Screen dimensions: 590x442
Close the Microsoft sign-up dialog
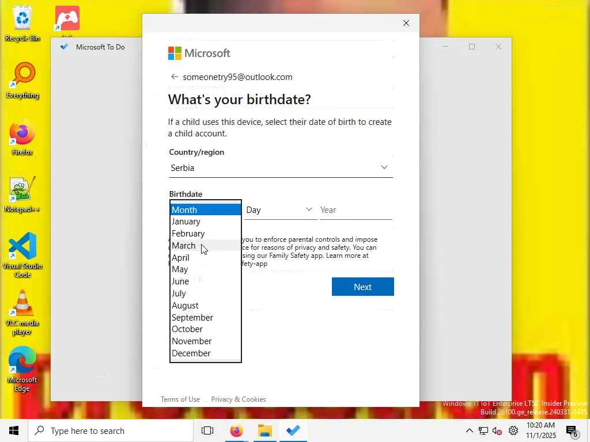point(406,23)
